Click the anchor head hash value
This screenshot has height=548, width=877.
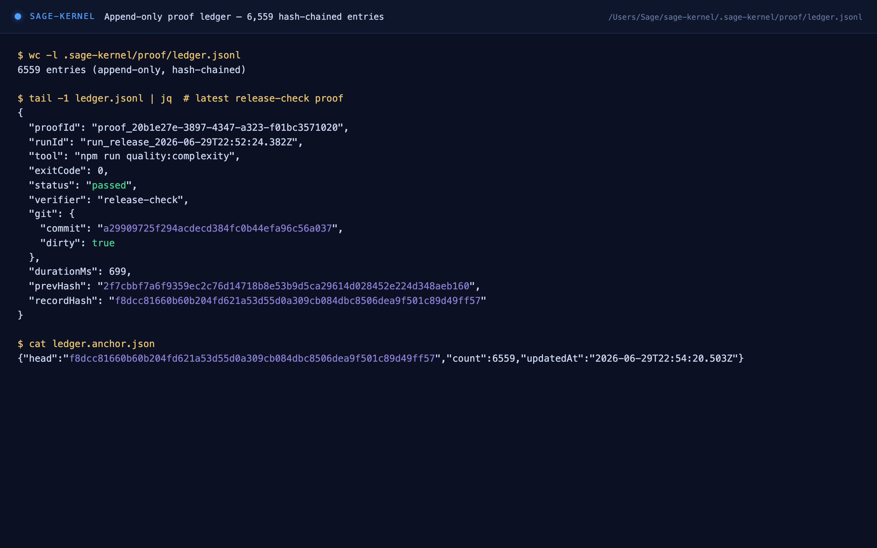point(252,358)
